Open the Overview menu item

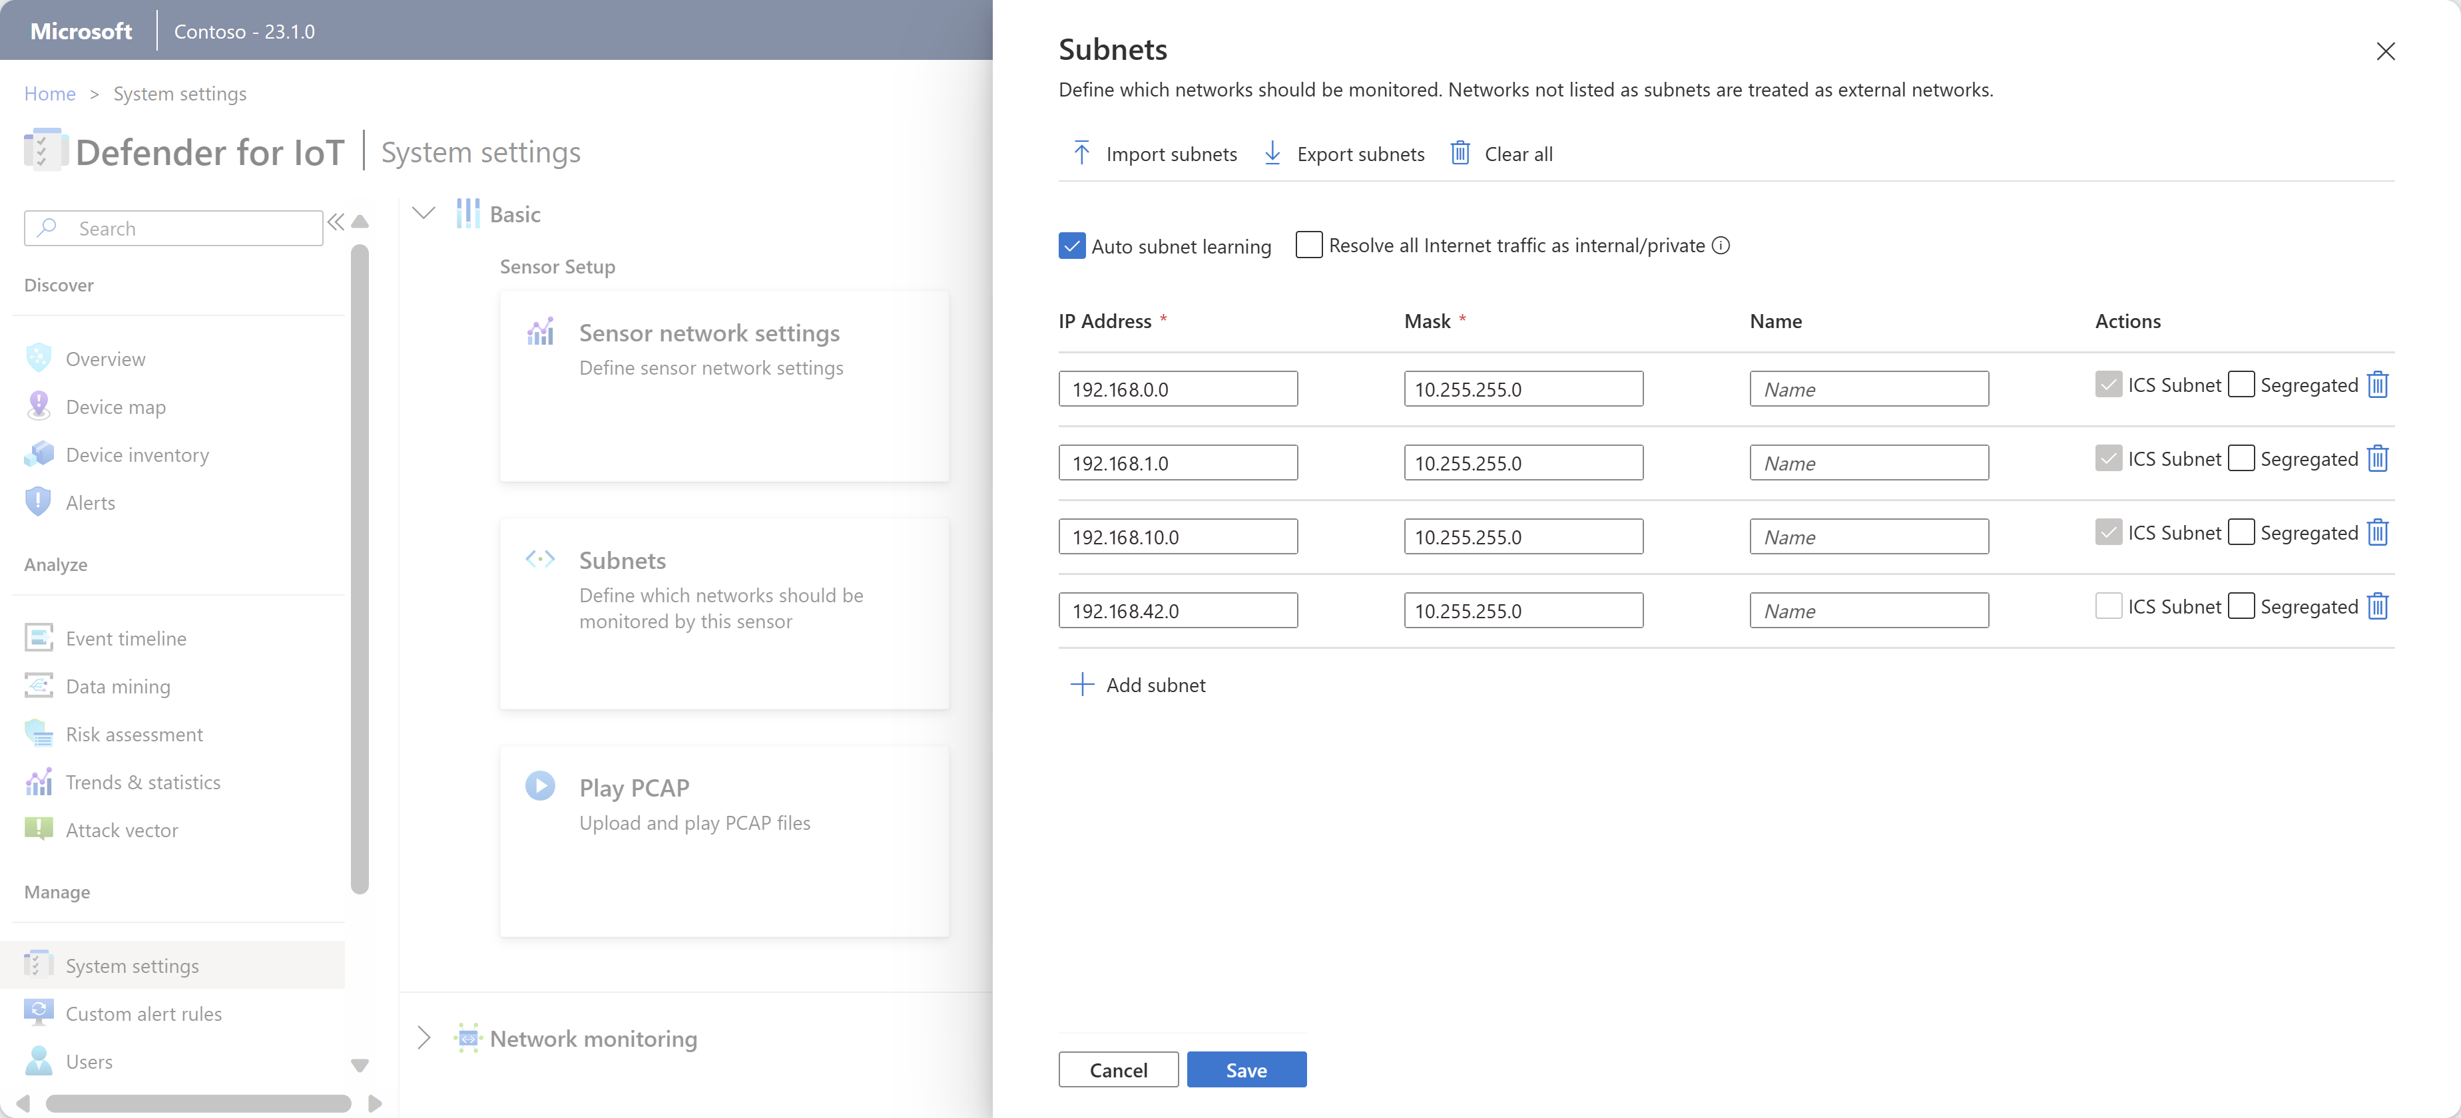tap(104, 357)
